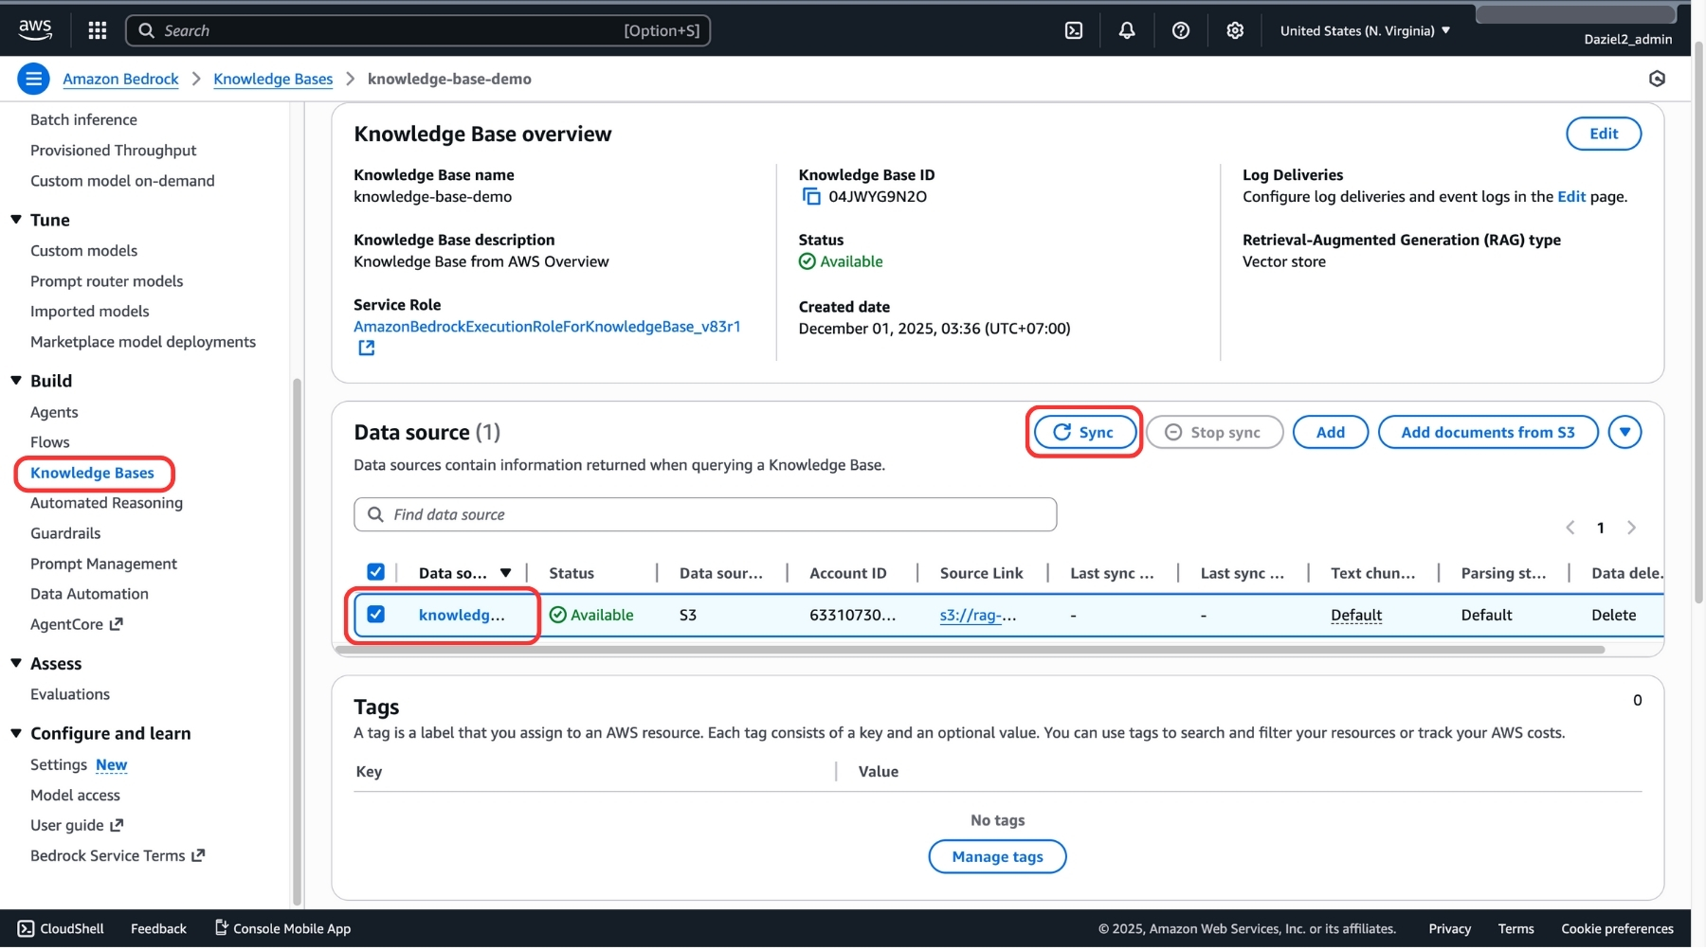
Task: Open the help question mark icon
Action: [x=1180, y=29]
